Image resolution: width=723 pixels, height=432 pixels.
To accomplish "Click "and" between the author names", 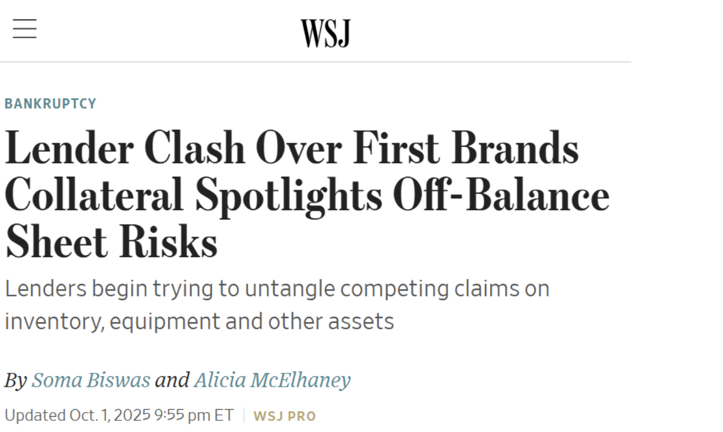I will (x=172, y=380).
